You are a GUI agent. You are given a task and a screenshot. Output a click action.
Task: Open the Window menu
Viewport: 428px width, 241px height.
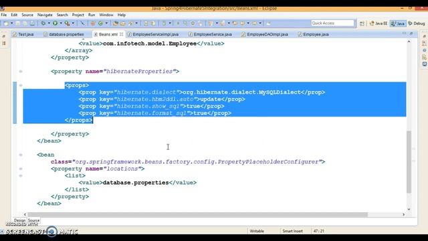[106, 15]
